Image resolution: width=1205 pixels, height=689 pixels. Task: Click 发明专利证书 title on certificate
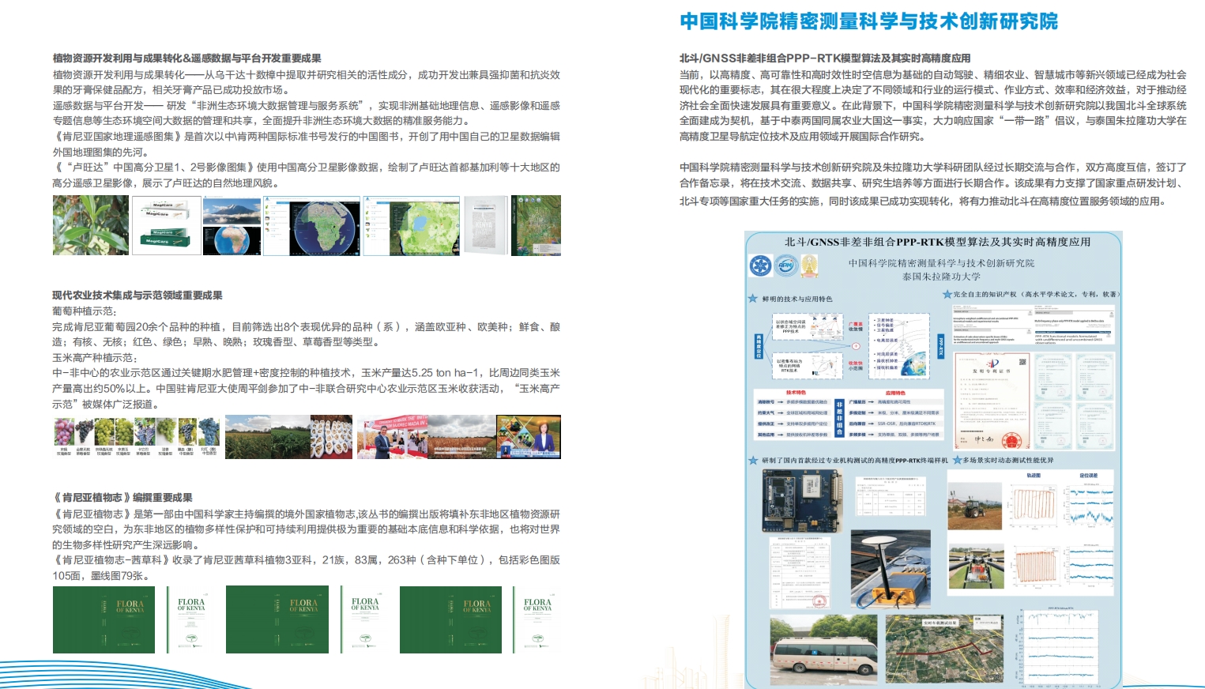point(991,371)
